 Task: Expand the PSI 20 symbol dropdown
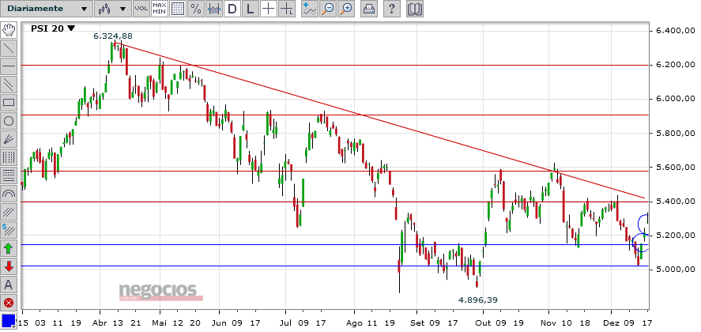pos(53,28)
